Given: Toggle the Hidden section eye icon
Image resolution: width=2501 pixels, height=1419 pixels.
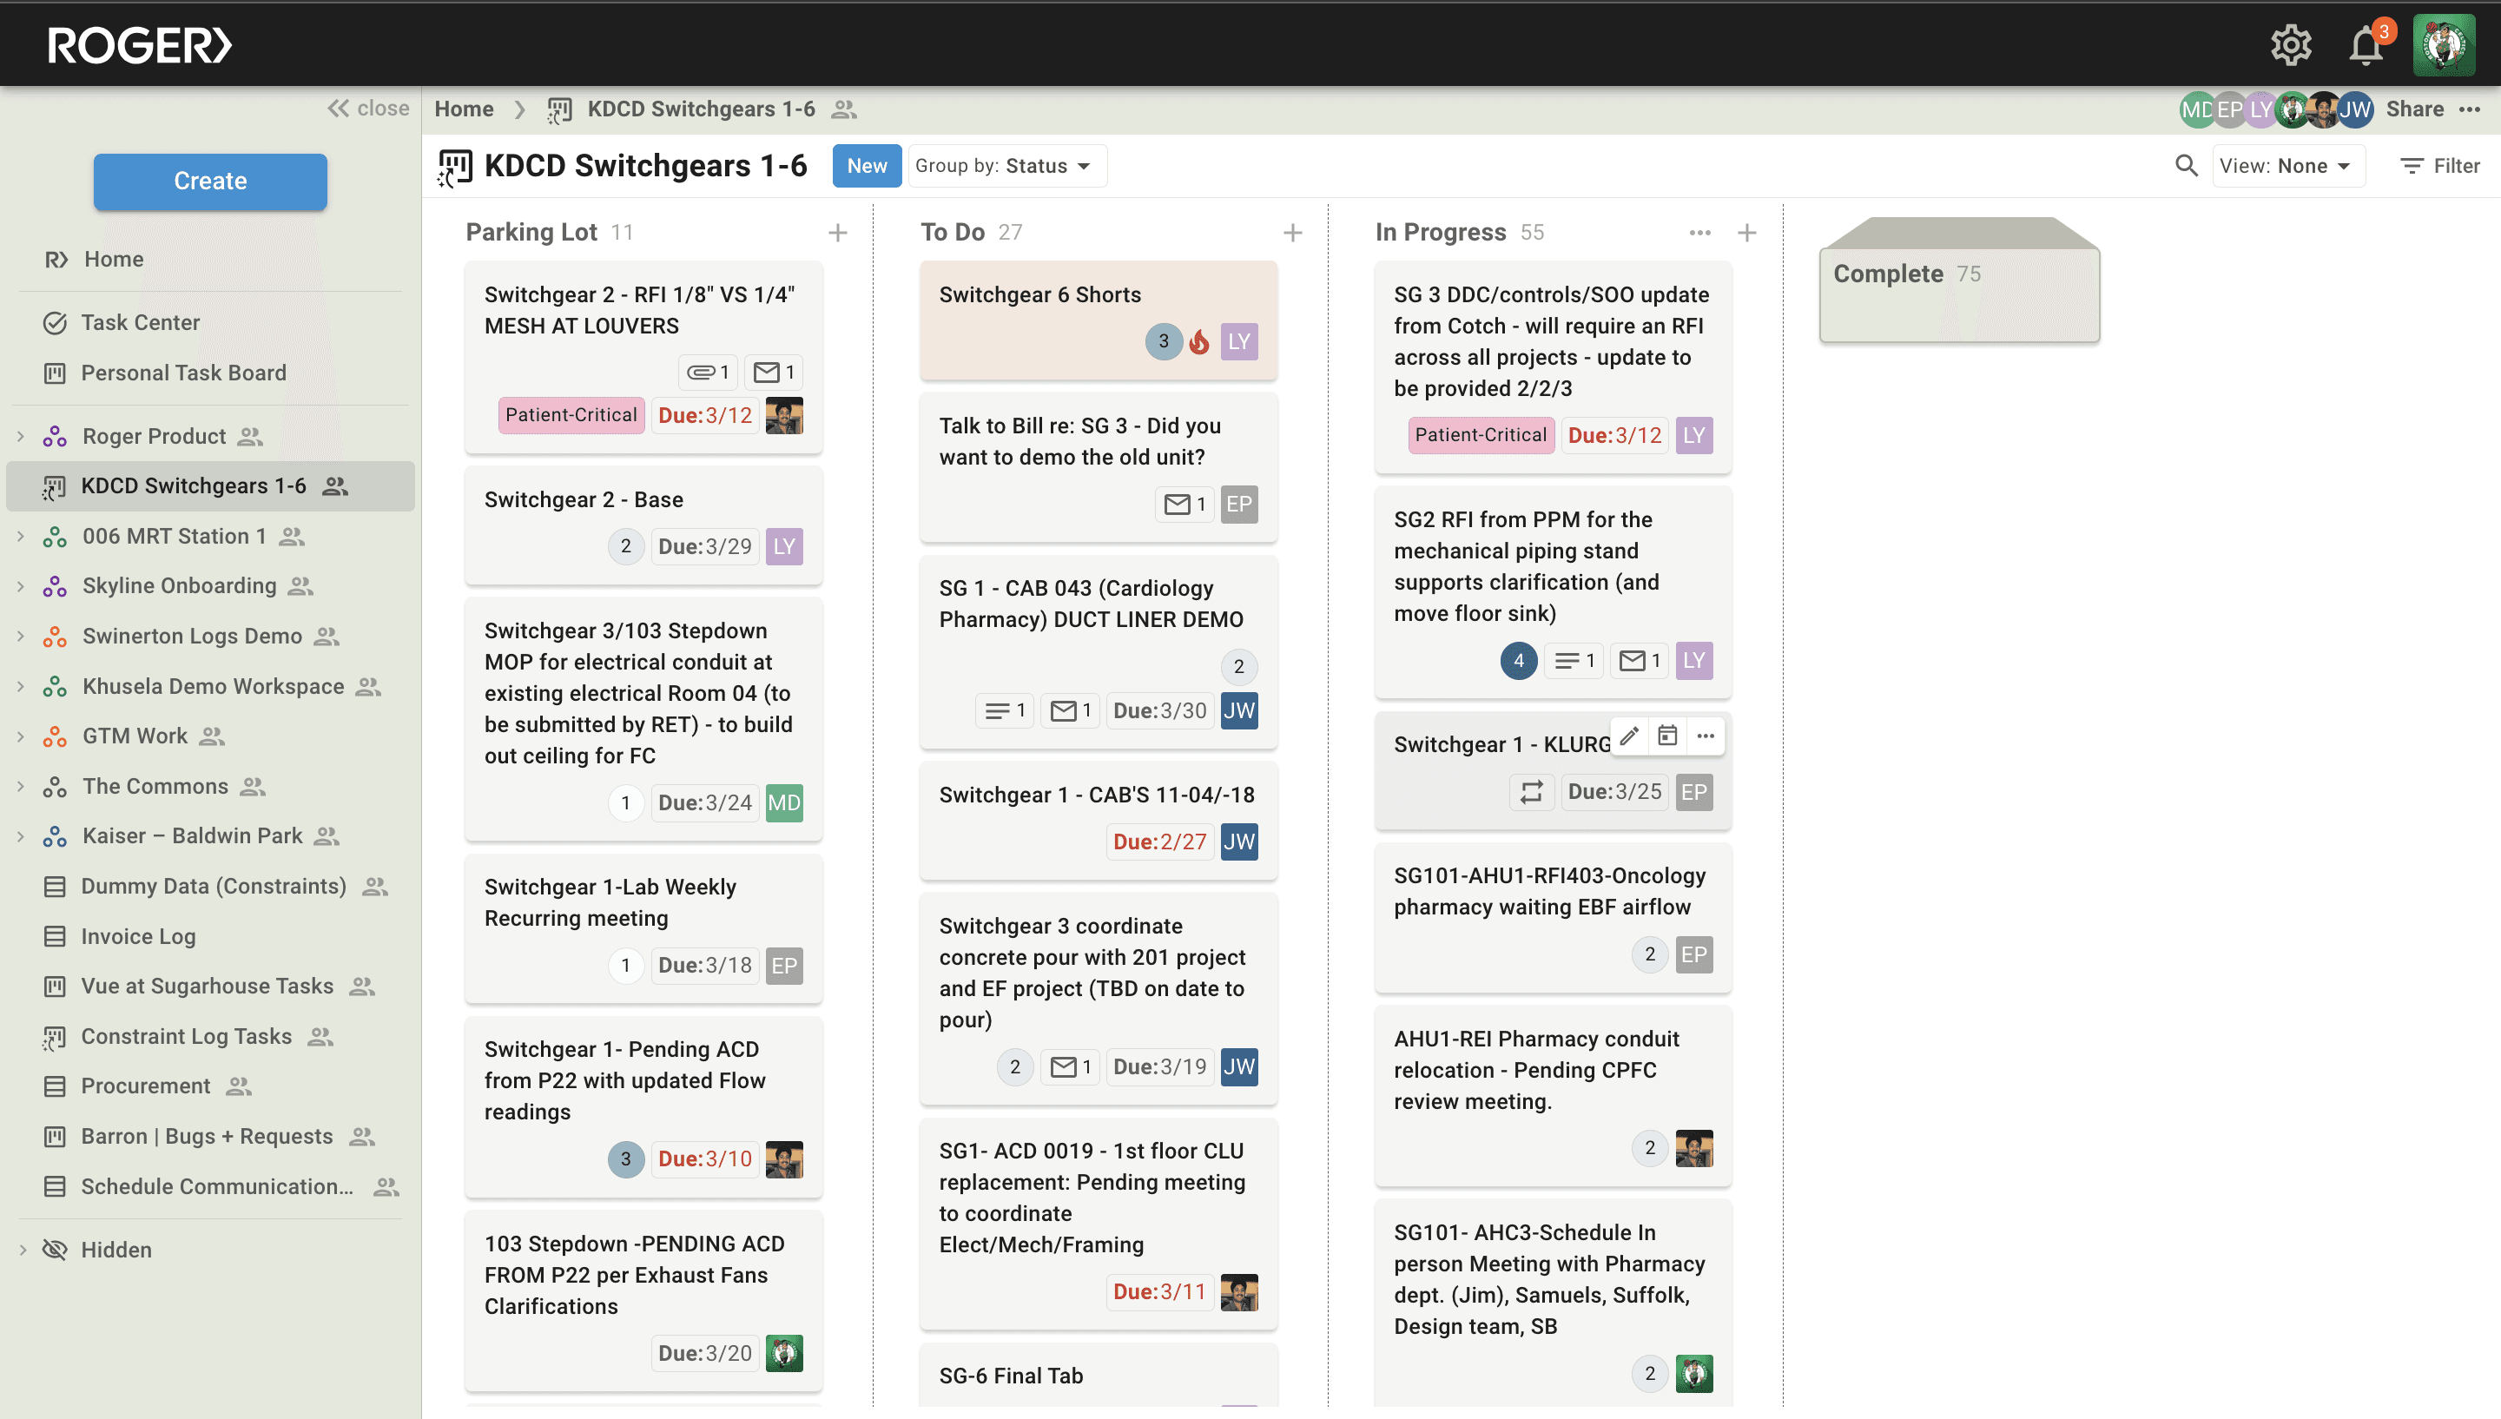Looking at the screenshot, I should tap(56, 1250).
